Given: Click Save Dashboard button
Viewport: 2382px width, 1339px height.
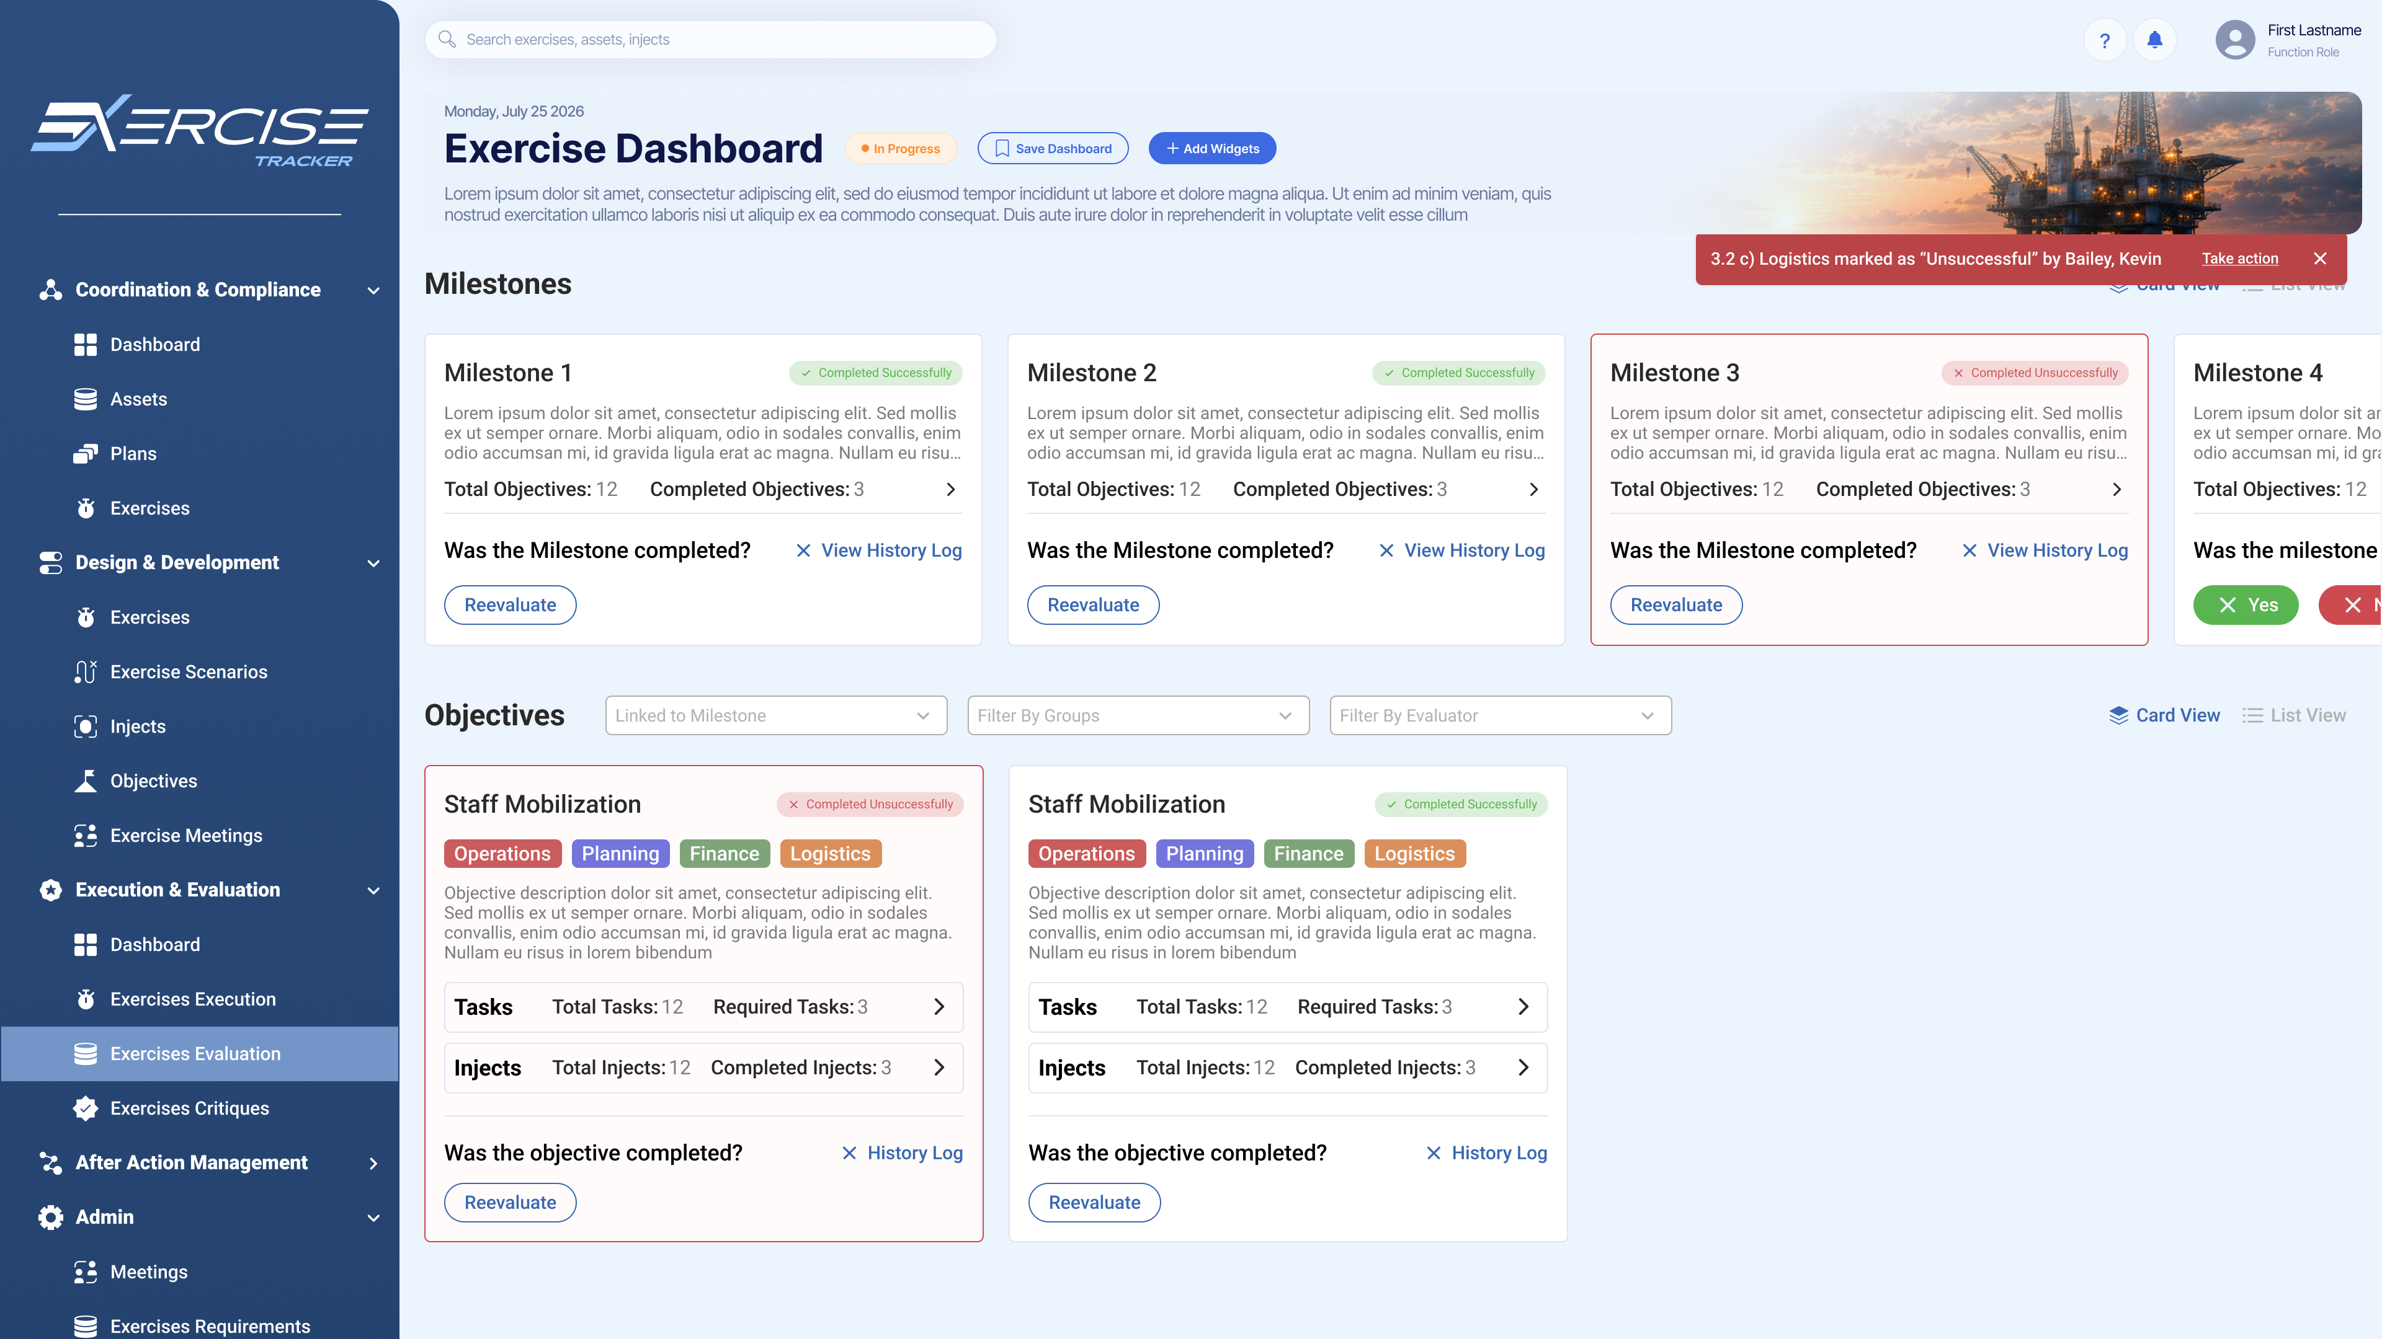Looking at the screenshot, I should (1052, 149).
